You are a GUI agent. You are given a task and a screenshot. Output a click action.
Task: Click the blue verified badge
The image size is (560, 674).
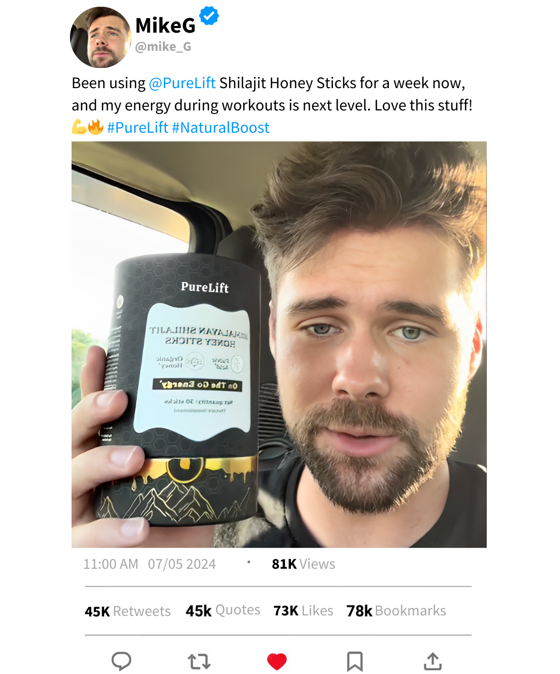coord(209,16)
